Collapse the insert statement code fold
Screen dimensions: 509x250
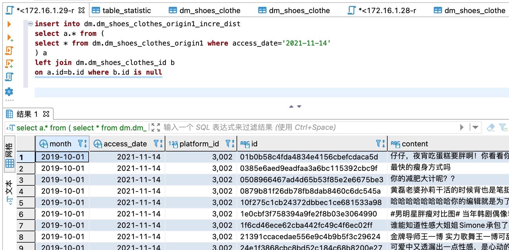pos(30,24)
